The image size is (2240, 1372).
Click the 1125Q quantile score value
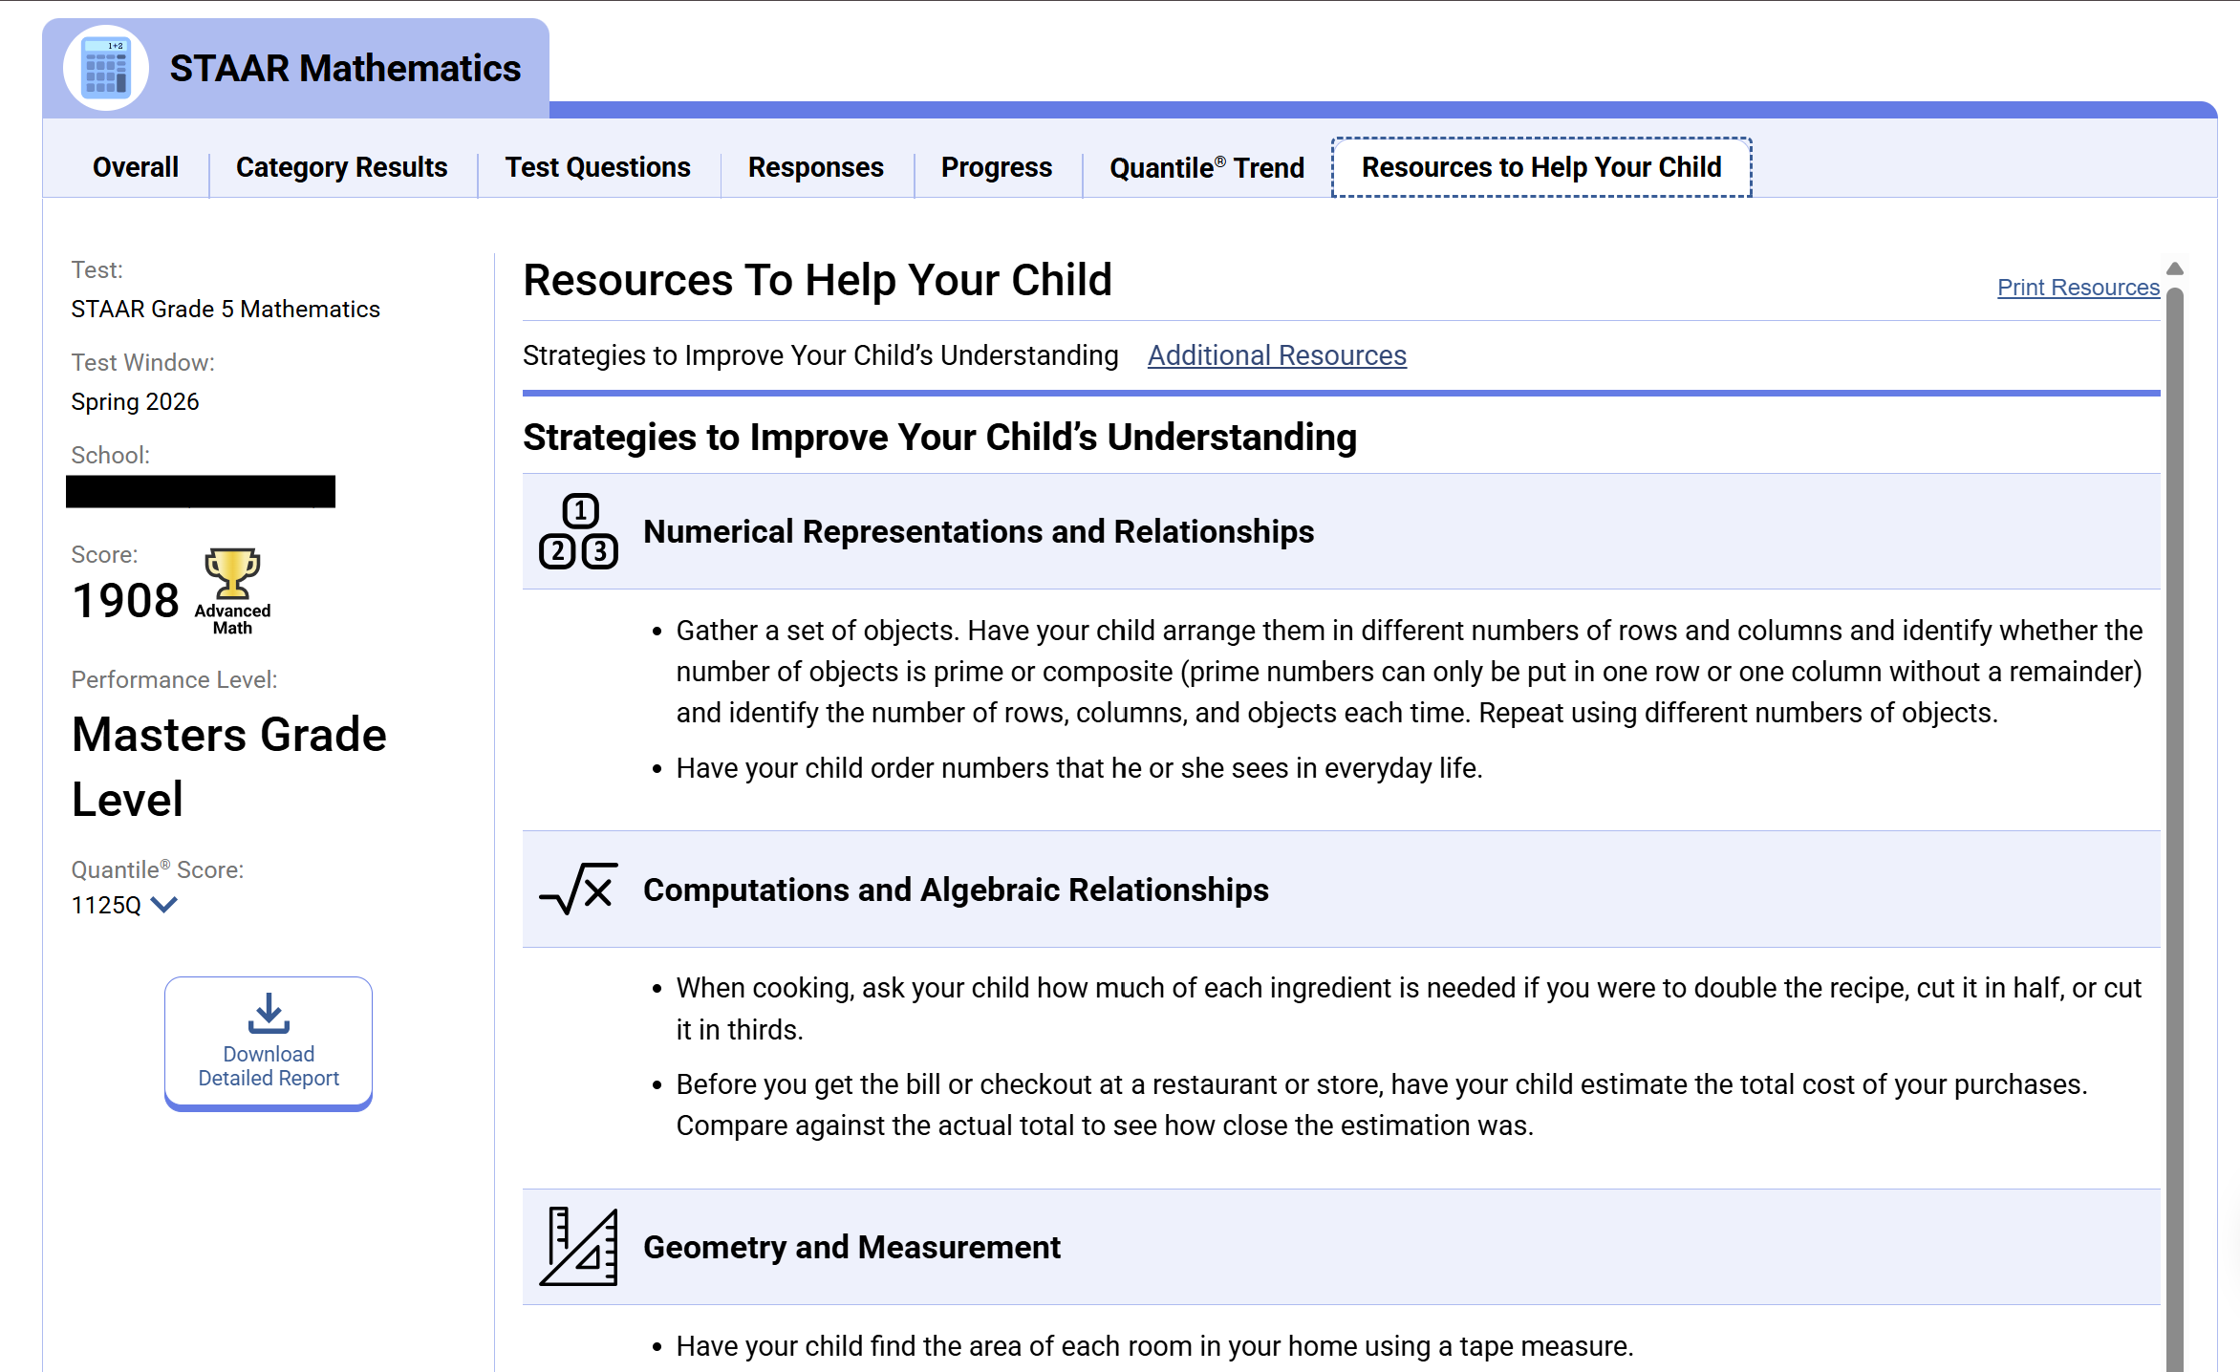106,905
